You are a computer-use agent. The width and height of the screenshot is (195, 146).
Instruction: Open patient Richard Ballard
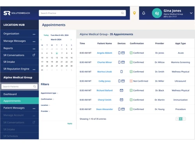[x=105, y=90]
